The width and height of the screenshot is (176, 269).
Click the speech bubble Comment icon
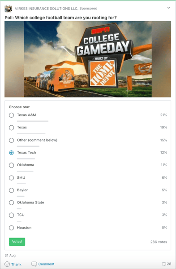pos(34,264)
